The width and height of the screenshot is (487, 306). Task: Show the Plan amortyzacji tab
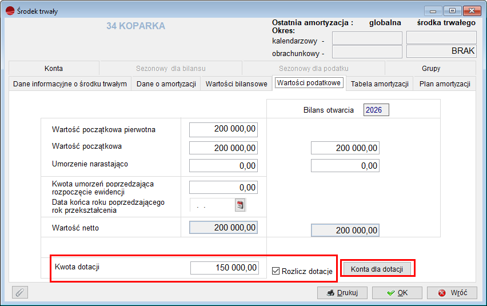[x=445, y=84]
